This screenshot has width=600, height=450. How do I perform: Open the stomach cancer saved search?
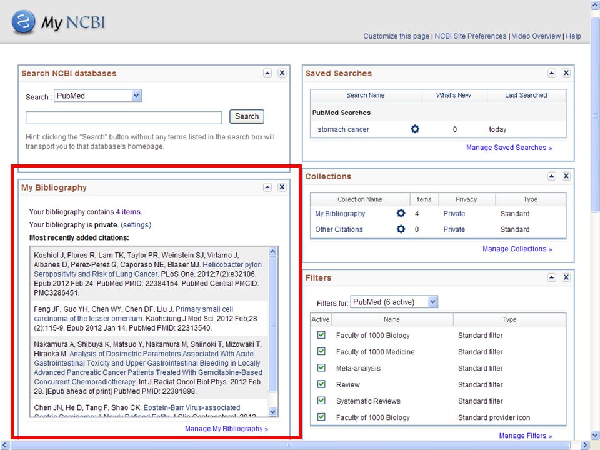(343, 129)
